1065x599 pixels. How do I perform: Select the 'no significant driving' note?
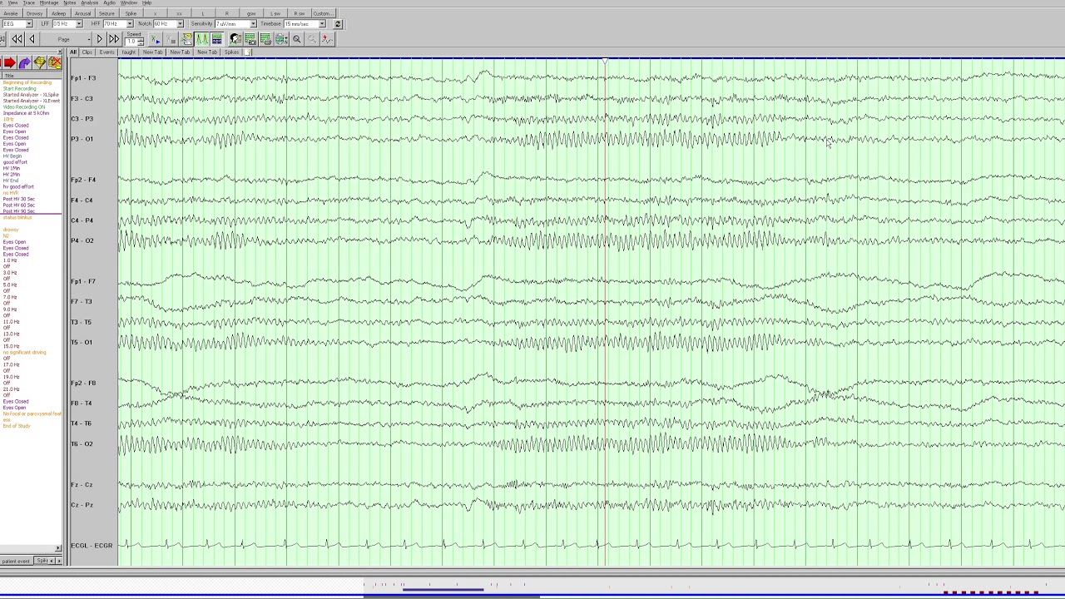pyautogui.click(x=24, y=352)
